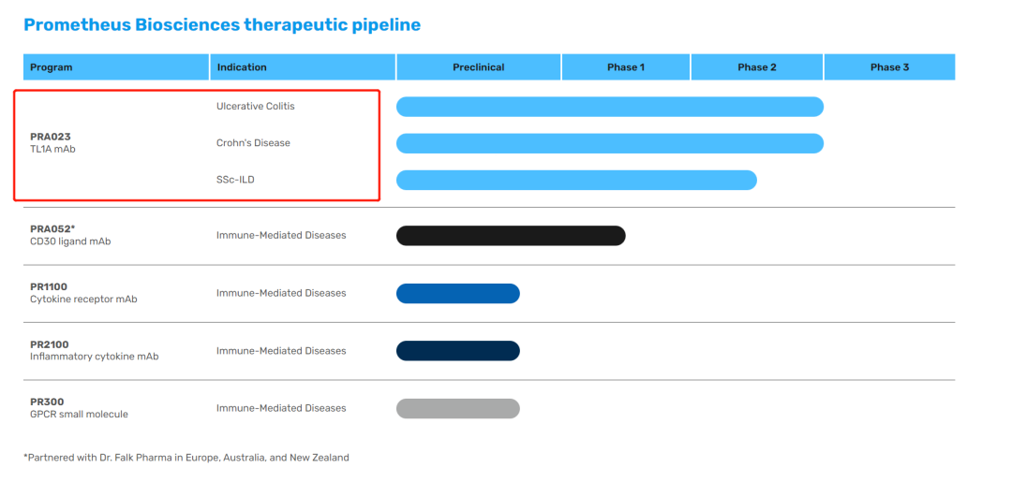Click the gray PR300 progress bar

pos(457,408)
